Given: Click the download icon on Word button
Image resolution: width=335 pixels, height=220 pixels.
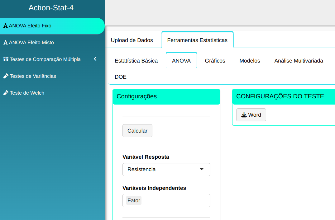Looking at the screenshot, I should click(x=244, y=115).
